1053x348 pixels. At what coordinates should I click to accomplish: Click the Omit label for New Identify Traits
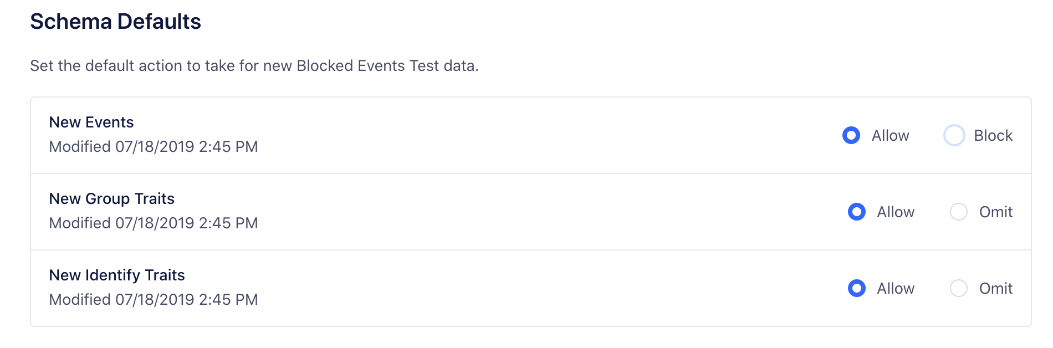pos(996,288)
